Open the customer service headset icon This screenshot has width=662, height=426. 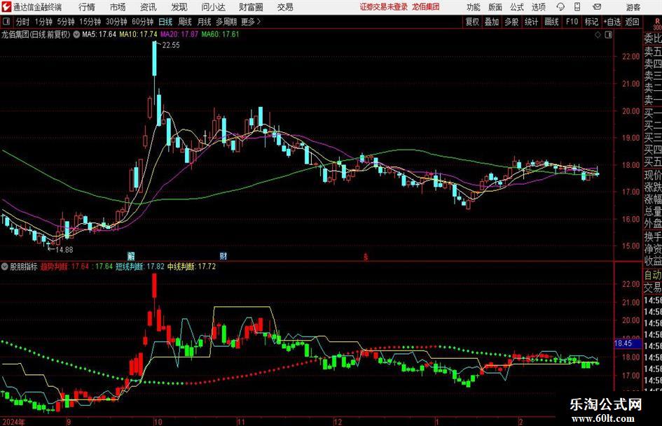click(x=560, y=7)
